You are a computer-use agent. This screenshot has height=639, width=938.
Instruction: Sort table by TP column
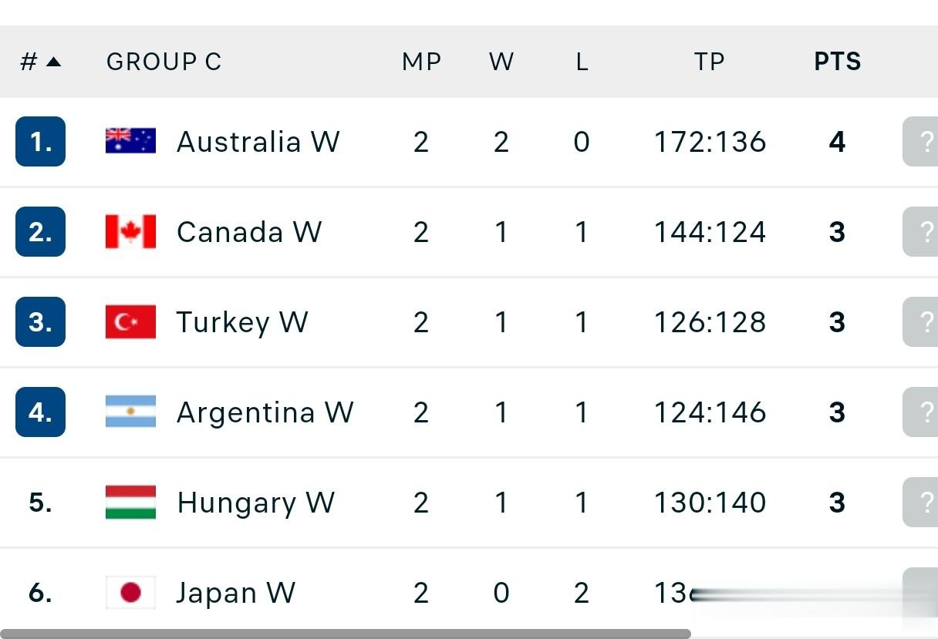[709, 62]
